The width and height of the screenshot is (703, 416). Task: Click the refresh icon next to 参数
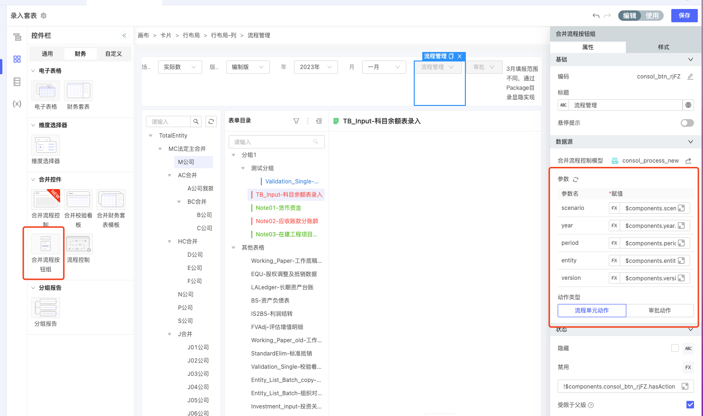click(576, 180)
